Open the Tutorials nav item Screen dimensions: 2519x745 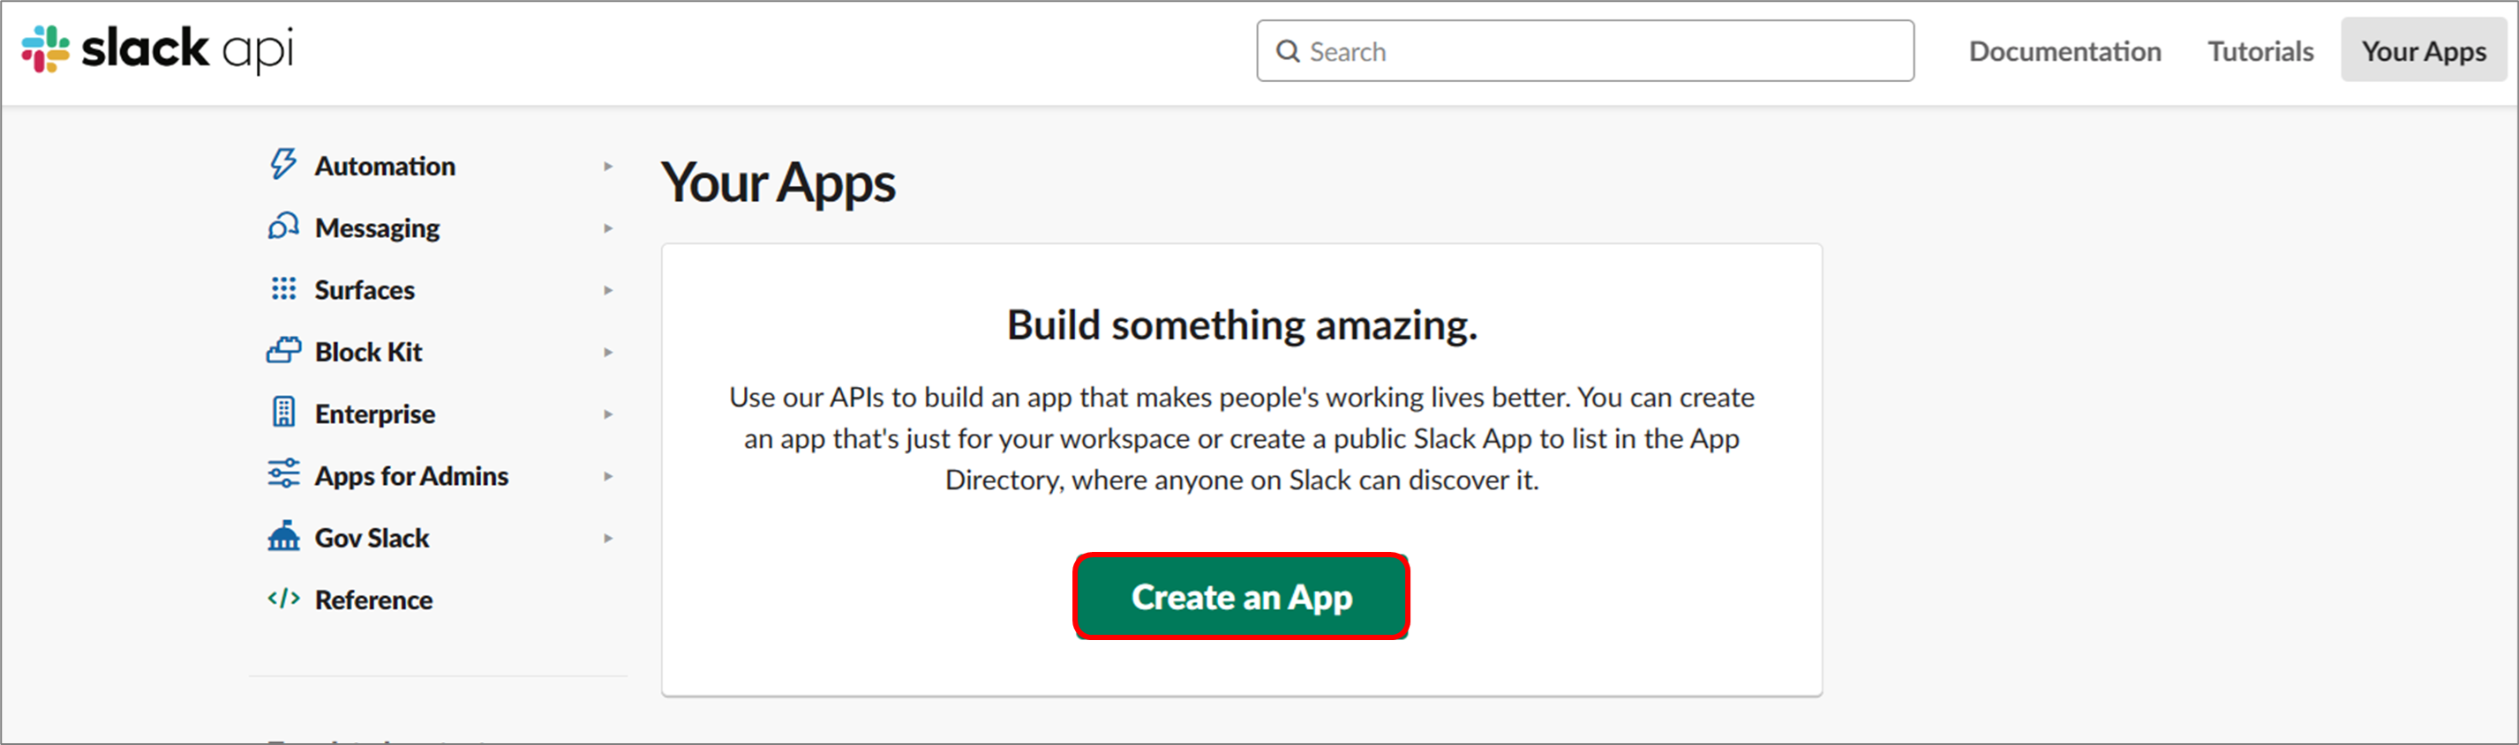2260,51
